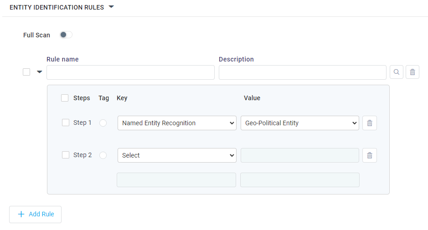Check the Step 2 checkbox

point(66,155)
